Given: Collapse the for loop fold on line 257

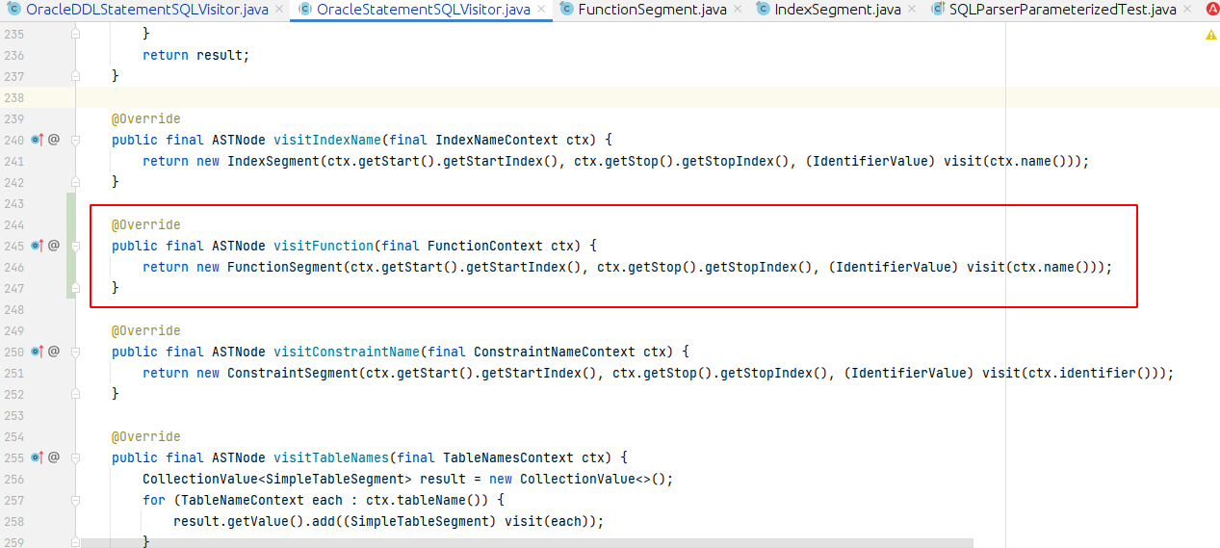Looking at the screenshot, I should click(x=76, y=500).
